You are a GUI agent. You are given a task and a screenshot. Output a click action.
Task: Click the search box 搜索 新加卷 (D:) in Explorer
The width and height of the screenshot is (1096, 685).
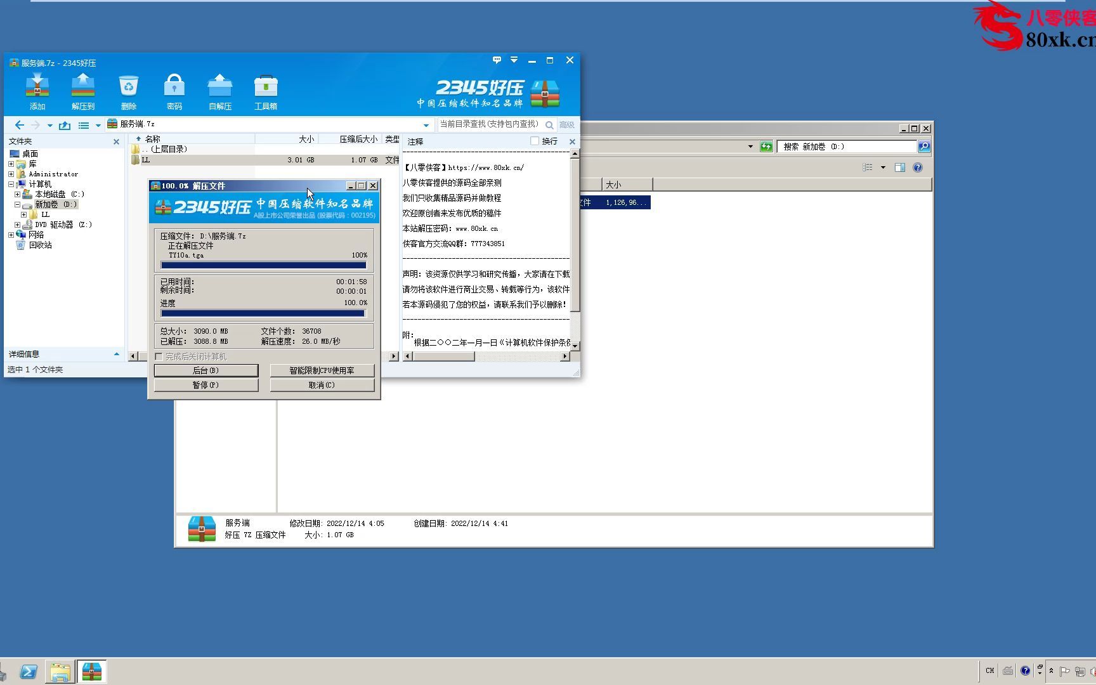[x=847, y=147]
